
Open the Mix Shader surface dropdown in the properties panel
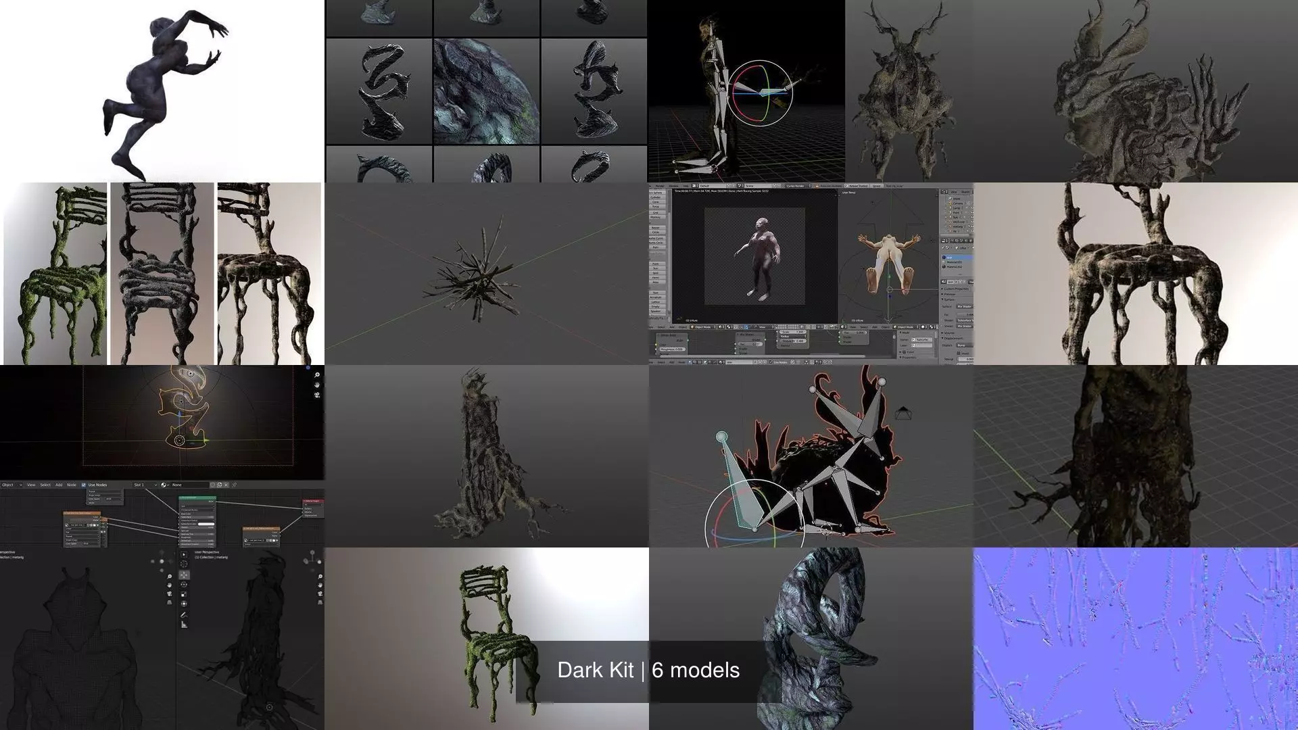[965, 306]
